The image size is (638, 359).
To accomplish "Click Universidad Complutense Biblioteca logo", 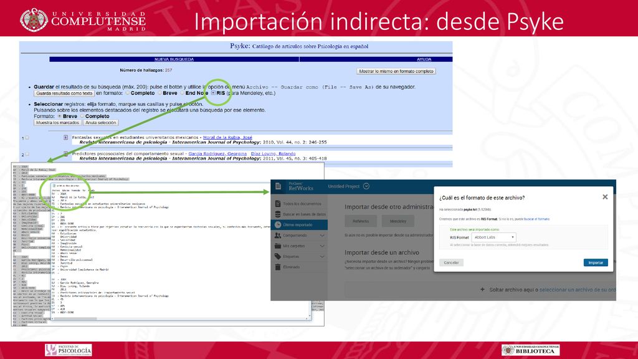I will [531, 350].
